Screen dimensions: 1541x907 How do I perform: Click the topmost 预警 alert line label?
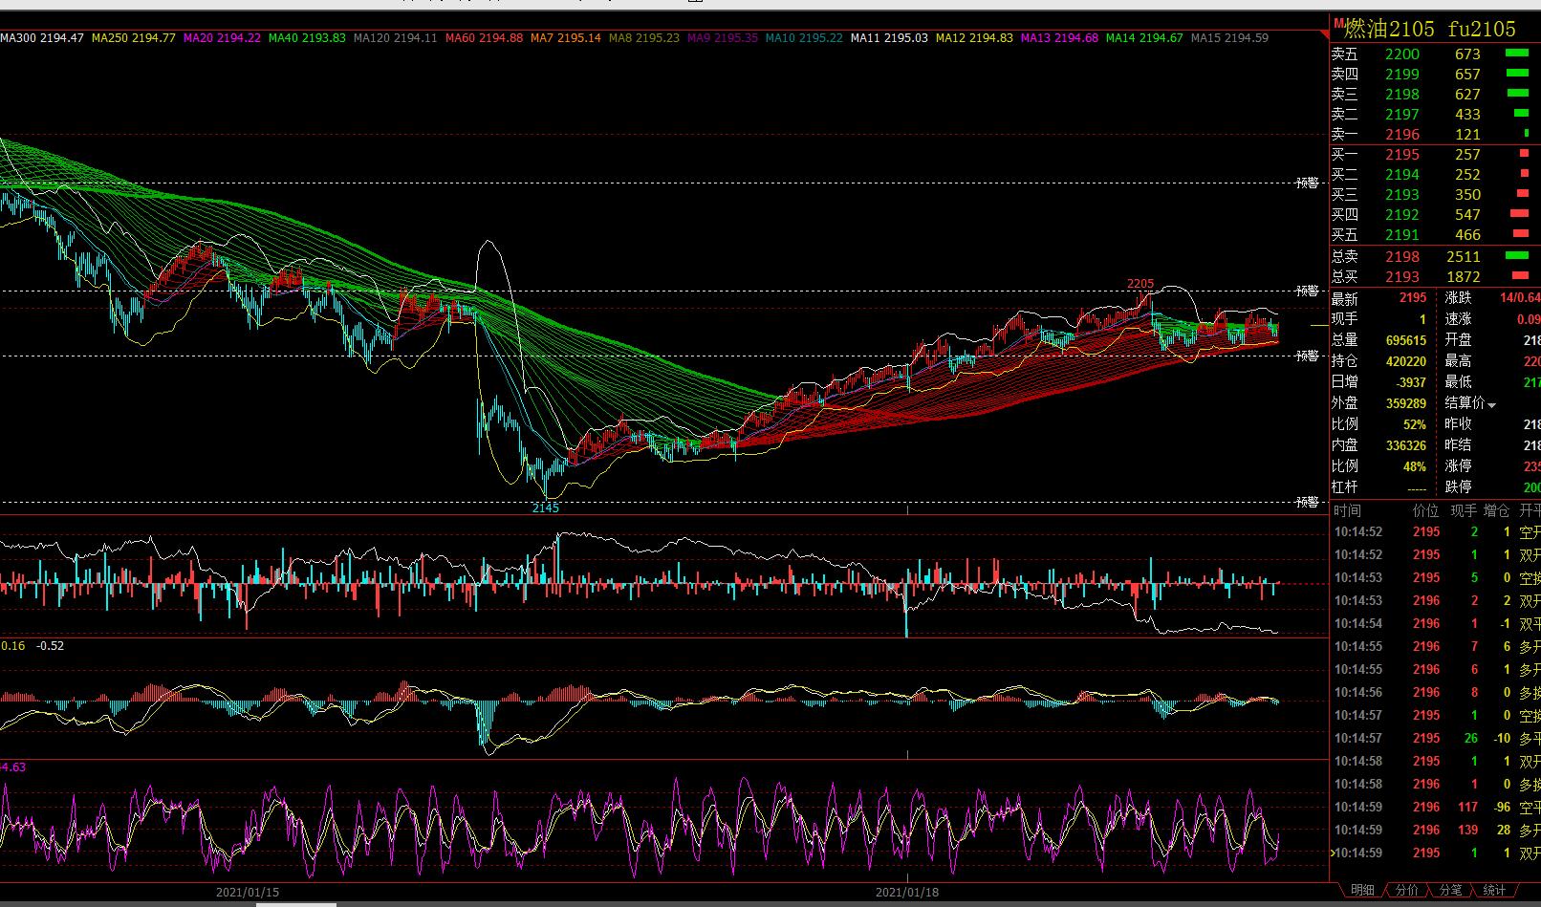1308,183
